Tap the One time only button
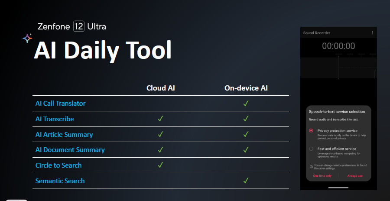Image resolution: width=390 pixels, height=201 pixels. coord(322,176)
